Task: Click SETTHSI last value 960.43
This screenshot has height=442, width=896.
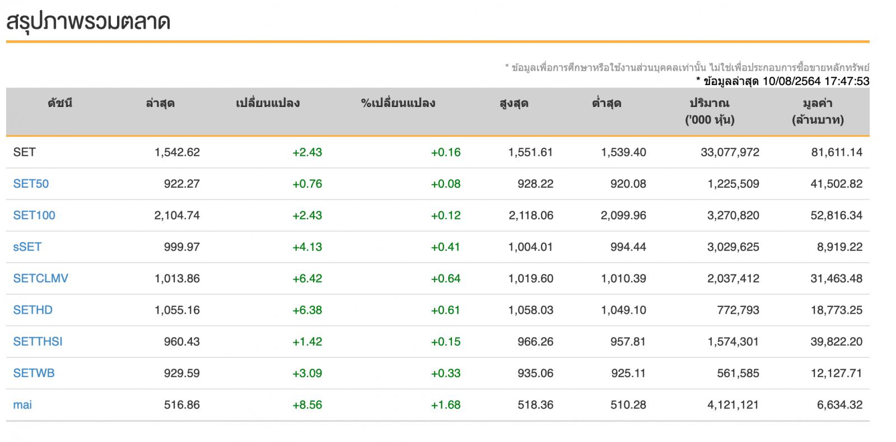Action: (x=181, y=342)
